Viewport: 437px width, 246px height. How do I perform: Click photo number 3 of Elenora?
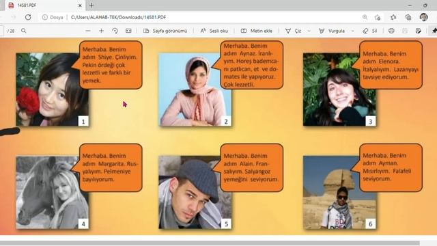(x=339, y=90)
